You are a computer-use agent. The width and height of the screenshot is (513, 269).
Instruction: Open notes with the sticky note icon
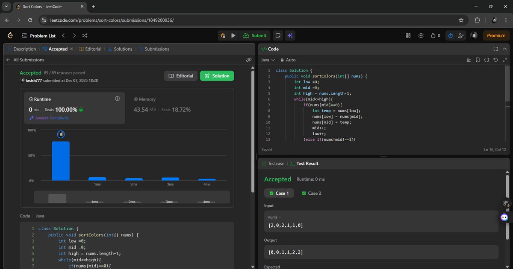(278, 35)
